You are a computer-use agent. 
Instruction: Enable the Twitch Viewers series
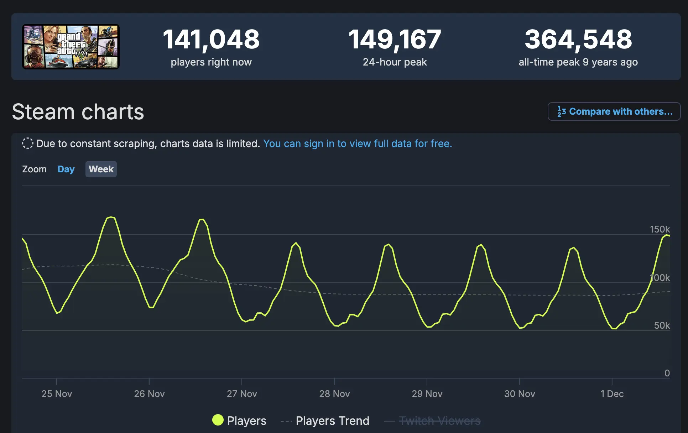[x=432, y=421]
